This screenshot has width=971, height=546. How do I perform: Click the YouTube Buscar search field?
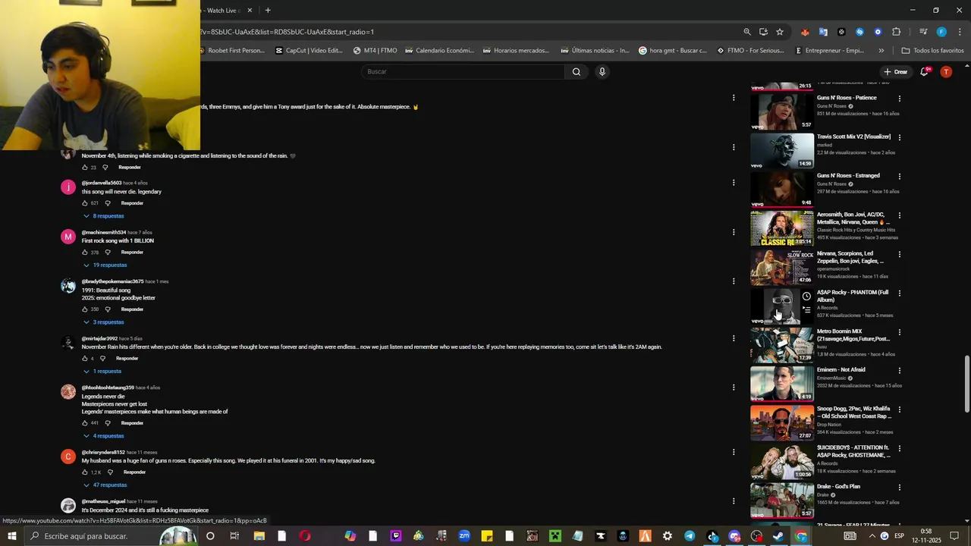(x=463, y=72)
